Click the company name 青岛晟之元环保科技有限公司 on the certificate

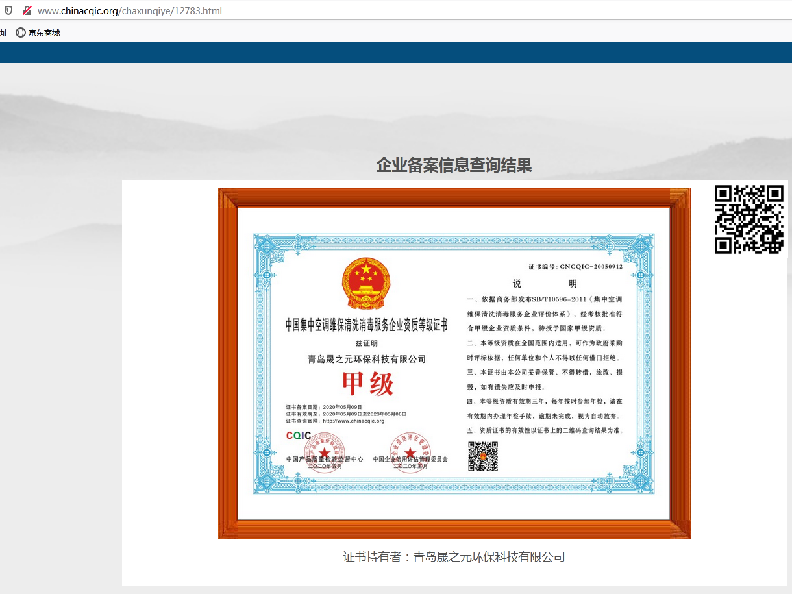[367, 358]
